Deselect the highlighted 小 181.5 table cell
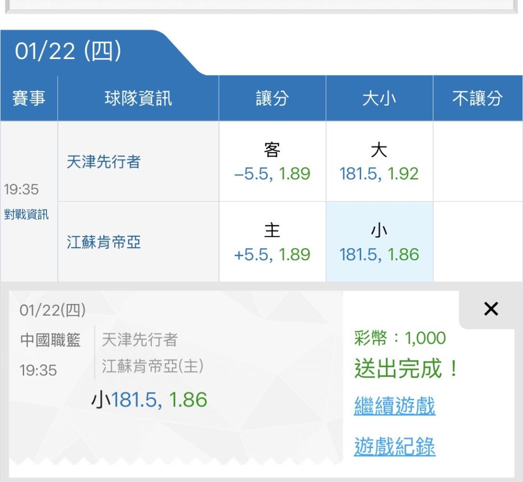The height and width of the screenshot is (482, 523). pos(379,242)
